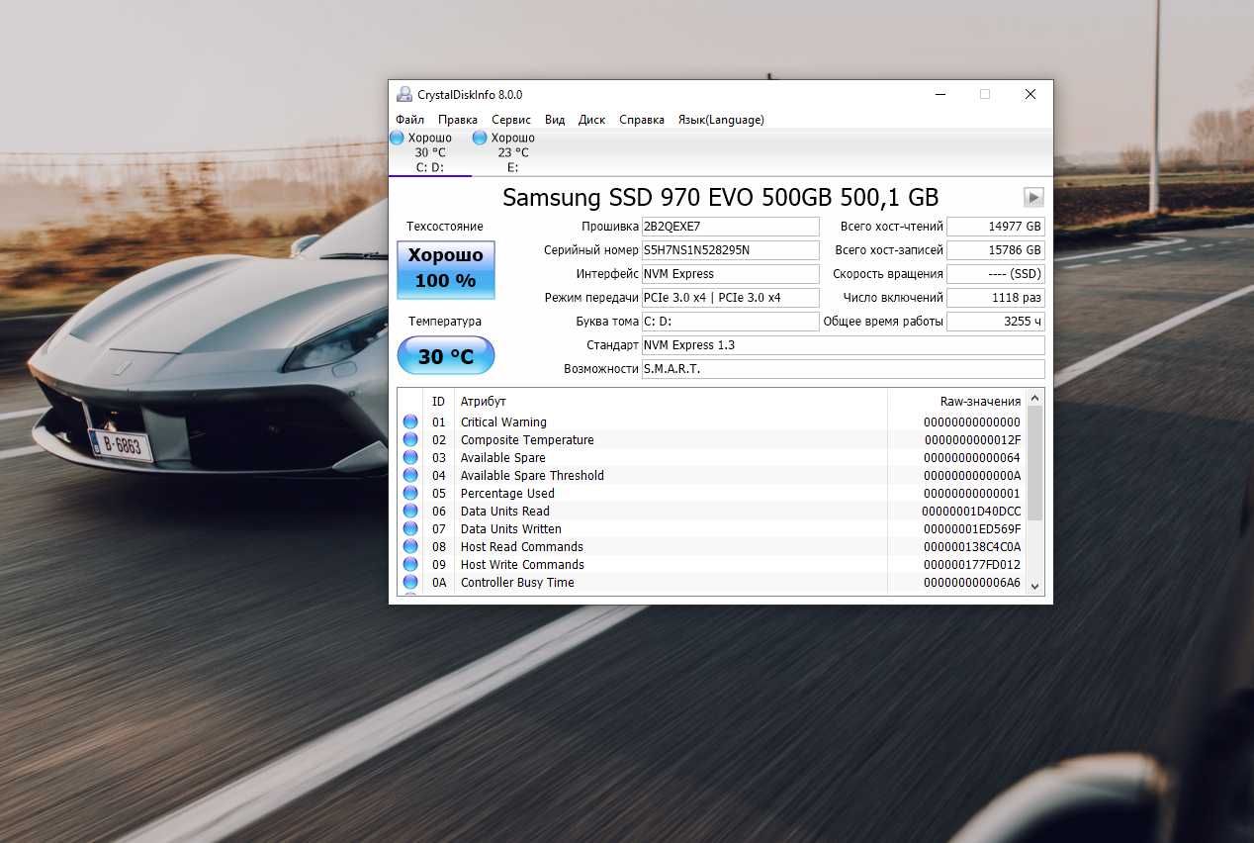This screenshot has width=1254, height=843.
Task: Select the Critical Warning attribute name
Action: pos(503,422)
